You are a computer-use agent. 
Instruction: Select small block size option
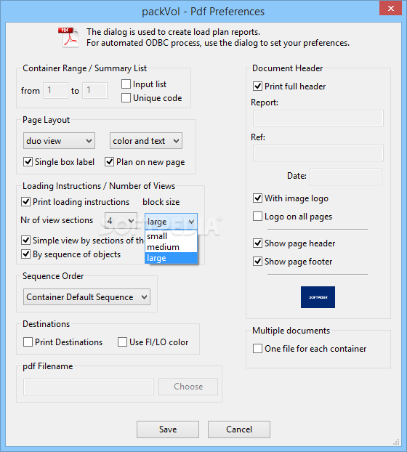(171, 236)
